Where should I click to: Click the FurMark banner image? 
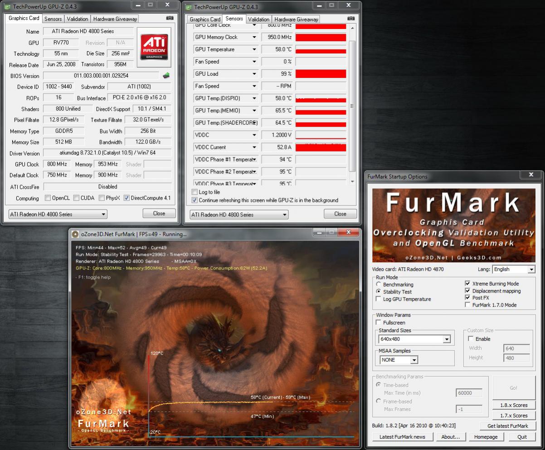(454, 225)
